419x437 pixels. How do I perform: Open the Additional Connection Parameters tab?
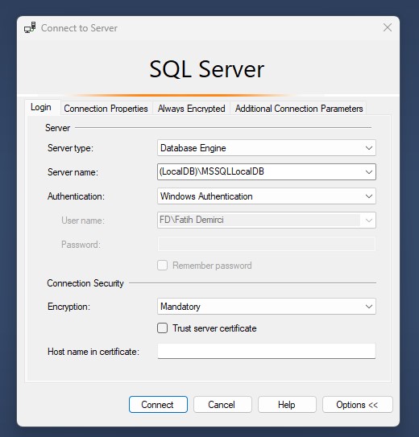pos(299,108)
